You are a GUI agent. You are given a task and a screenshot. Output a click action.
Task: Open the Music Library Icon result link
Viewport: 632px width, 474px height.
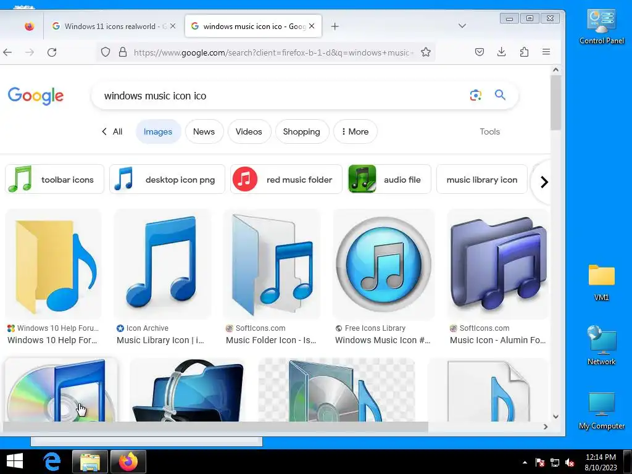[160, 340]
